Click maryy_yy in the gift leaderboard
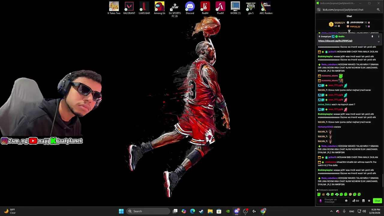Screen dimensions: 384x216 tap(355, 26)
